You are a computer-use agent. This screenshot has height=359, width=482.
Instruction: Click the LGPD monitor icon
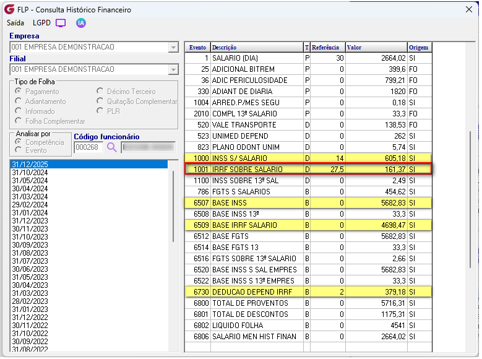61,23
